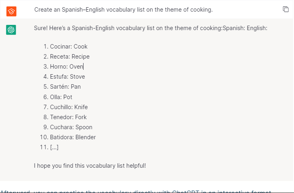The width and height of the screenshot is (294, 193).
Task: Select the "Receta: Recipe" list entry
Action: pyautogui.click(x=69, y=57)
